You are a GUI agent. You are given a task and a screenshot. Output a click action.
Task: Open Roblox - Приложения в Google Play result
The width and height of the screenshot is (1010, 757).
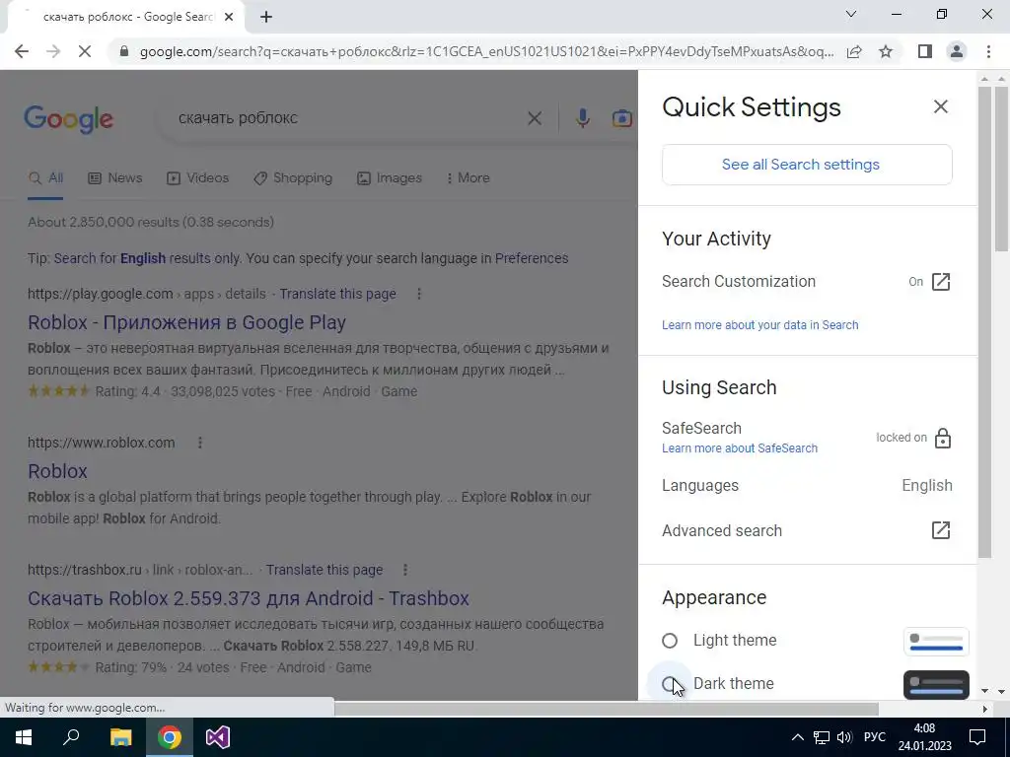coord(186,322)
